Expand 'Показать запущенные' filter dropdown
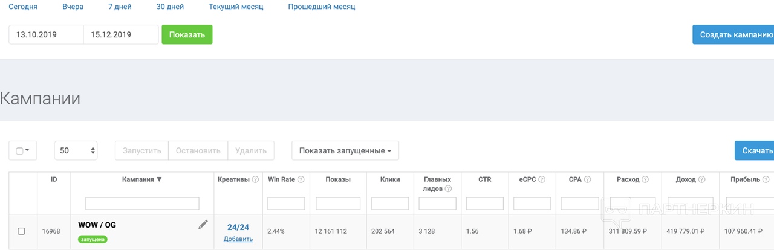 (x=345, y=150)
